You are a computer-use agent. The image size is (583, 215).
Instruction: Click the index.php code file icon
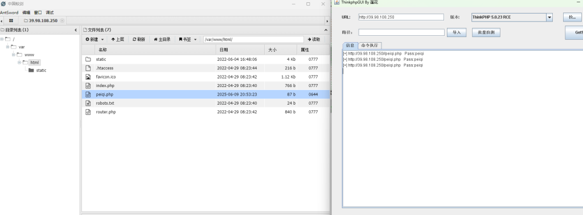(88, 85)
